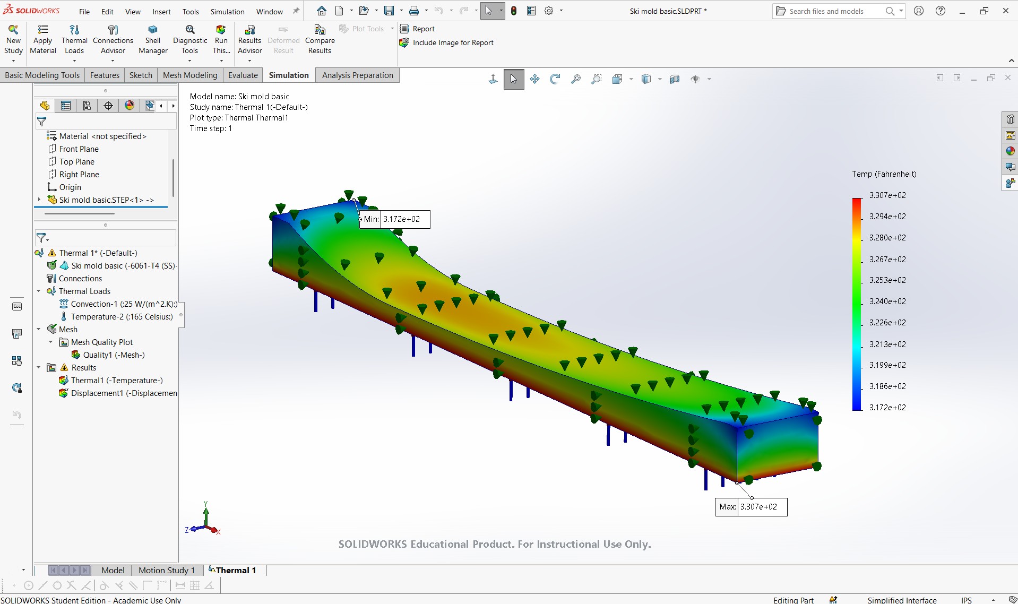This screenshot has height=604, width=1018.
Task: Open the Results Advisor
Action: 250,40
